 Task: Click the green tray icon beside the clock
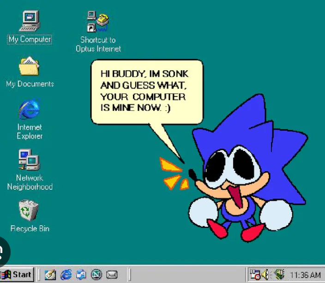(279, 274)
